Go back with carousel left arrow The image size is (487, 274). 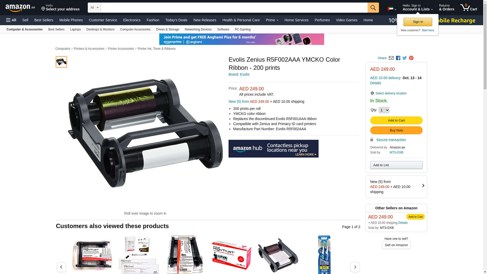pos(61,267)
